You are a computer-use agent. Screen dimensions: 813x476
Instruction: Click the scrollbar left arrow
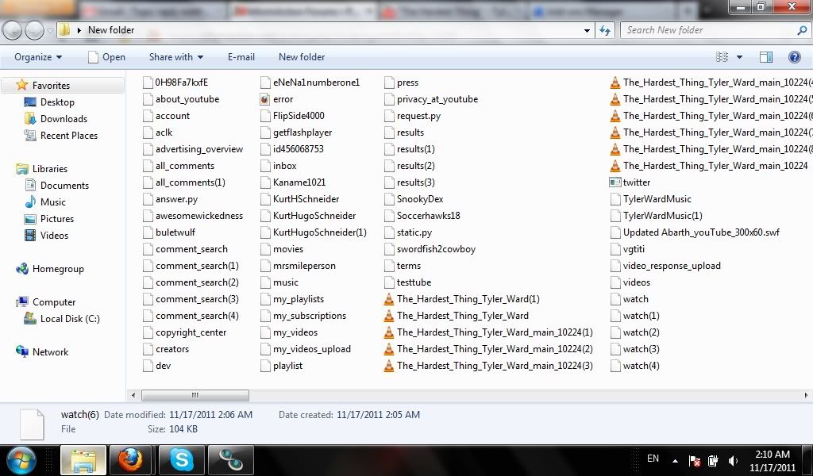pyautogui.click(x=133, y=395)
